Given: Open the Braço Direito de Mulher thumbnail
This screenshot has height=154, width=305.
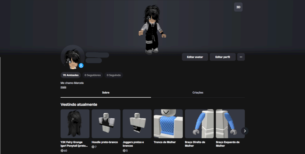Looking at the screenshot, I should 199,124.
